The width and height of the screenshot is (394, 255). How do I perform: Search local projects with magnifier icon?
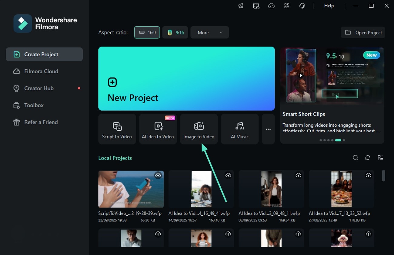pos(356,158)
